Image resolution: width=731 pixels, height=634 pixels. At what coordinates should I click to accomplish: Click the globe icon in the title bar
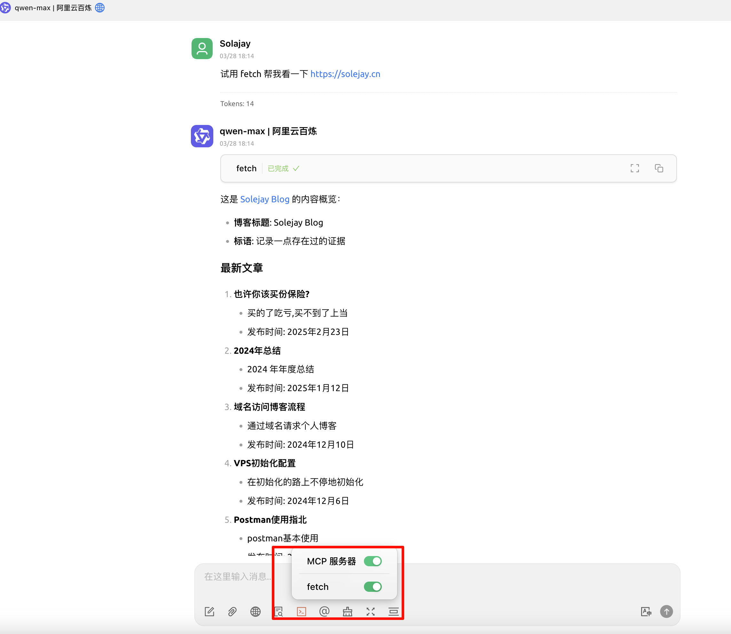(x=100, y=7)
